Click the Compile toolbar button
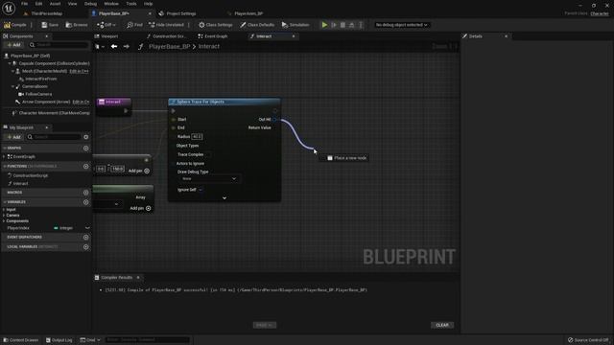Screen dimensions: 614x345 pyautogui.click(x=15, y=25)
